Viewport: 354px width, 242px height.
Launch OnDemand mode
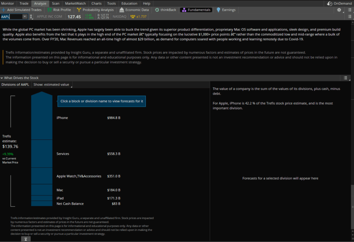(339, 3)
